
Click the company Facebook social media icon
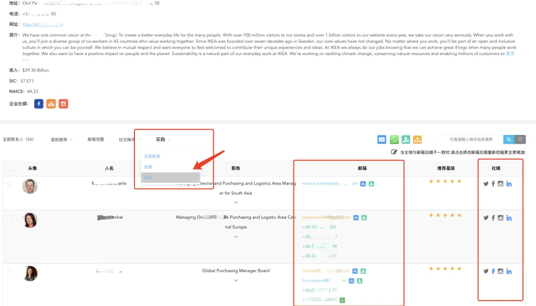[x=39, y=104]
